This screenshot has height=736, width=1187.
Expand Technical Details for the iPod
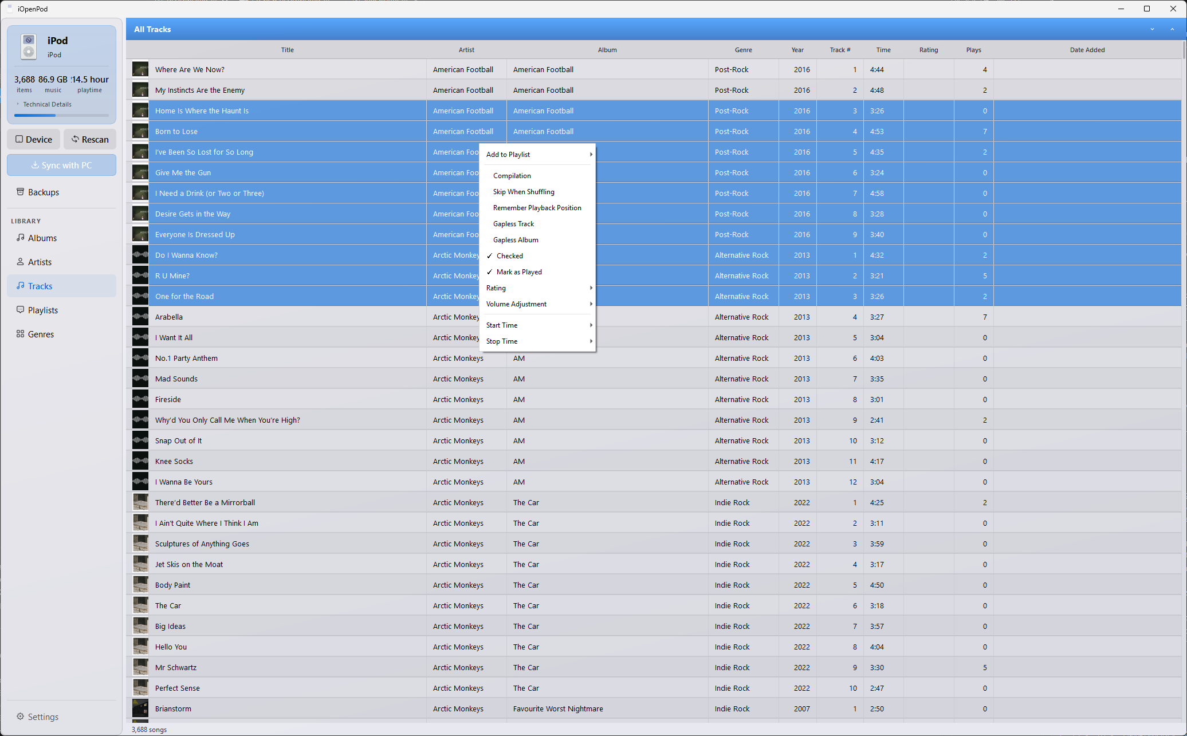[47, 104]
